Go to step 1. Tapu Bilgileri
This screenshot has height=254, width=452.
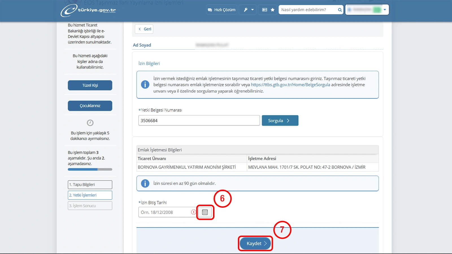tap(90, 185)
